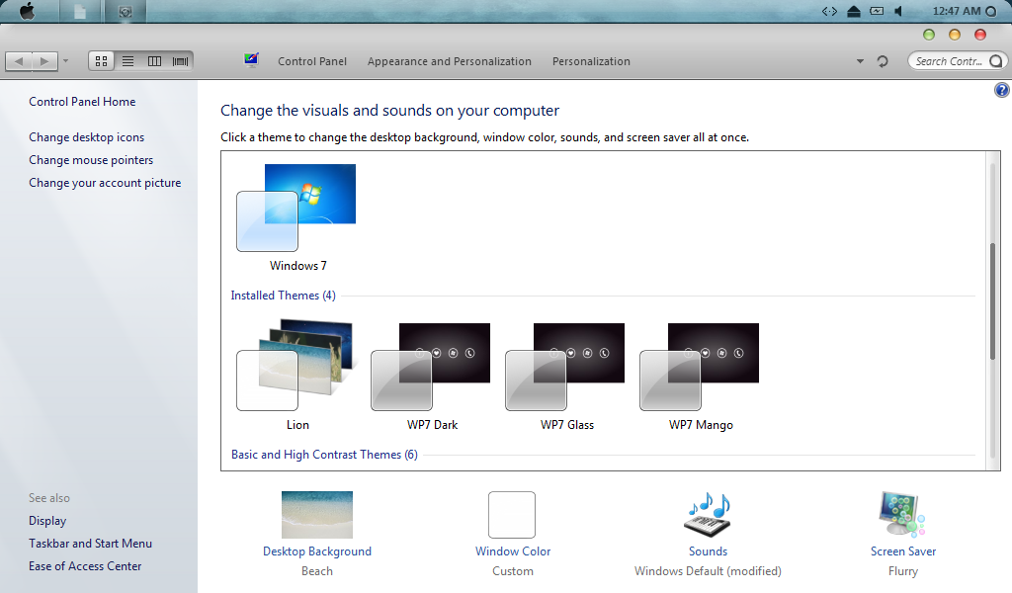Click the 'Flurry' screen saver text
Image resolution: width=1012 pixels, height=593 pixels.
pos(903,571)
